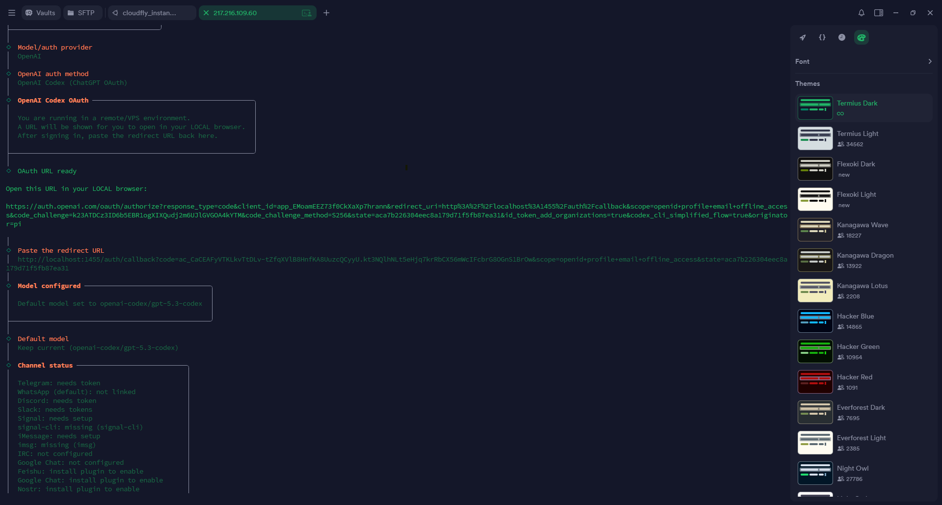Viewport: 942px width, 505px height.
Task: Click 'Nostr: install plugin to enable' line
Action: (79, 489)
